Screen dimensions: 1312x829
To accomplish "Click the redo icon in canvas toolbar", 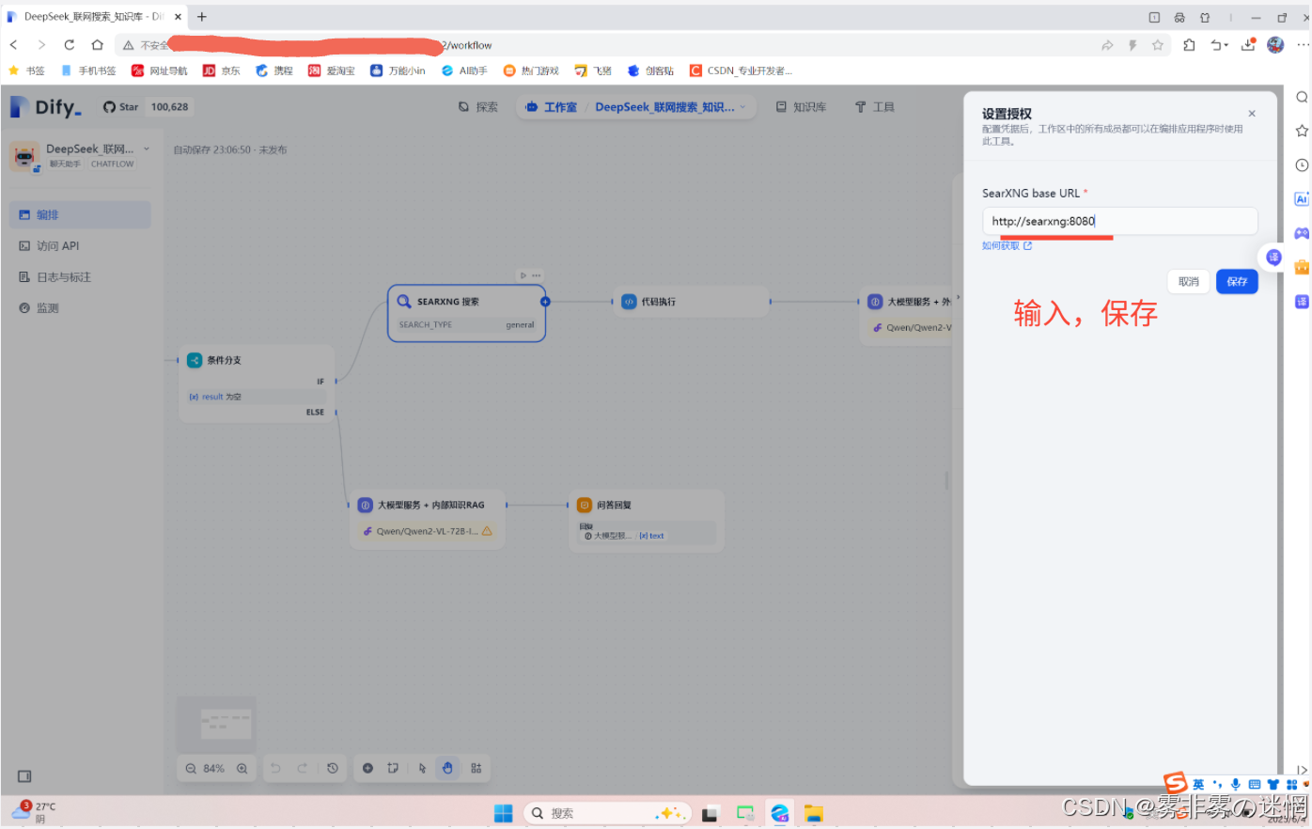I will click(303, 768).
